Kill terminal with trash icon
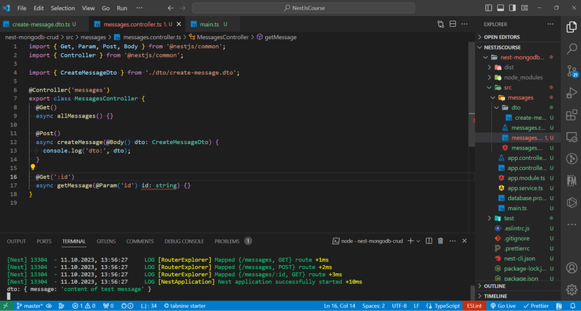This screenshot has width=581, height=311. (440, 241)
